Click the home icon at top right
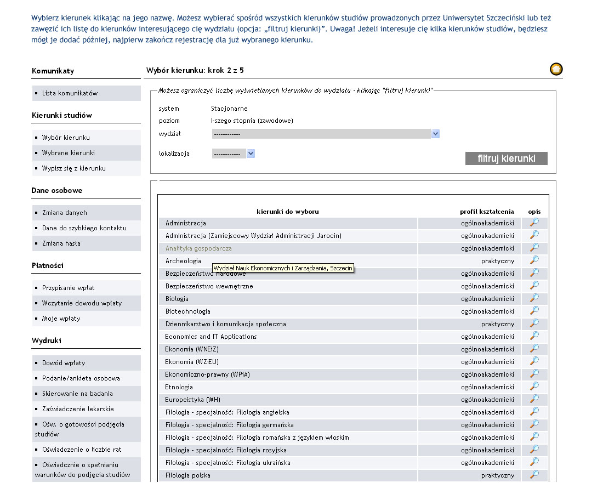Screen dimensions: 603x494 [556, 69]
